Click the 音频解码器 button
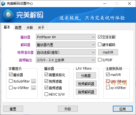Screen dimensions: 136x115 pyautogui.click(x=86, y=92)
